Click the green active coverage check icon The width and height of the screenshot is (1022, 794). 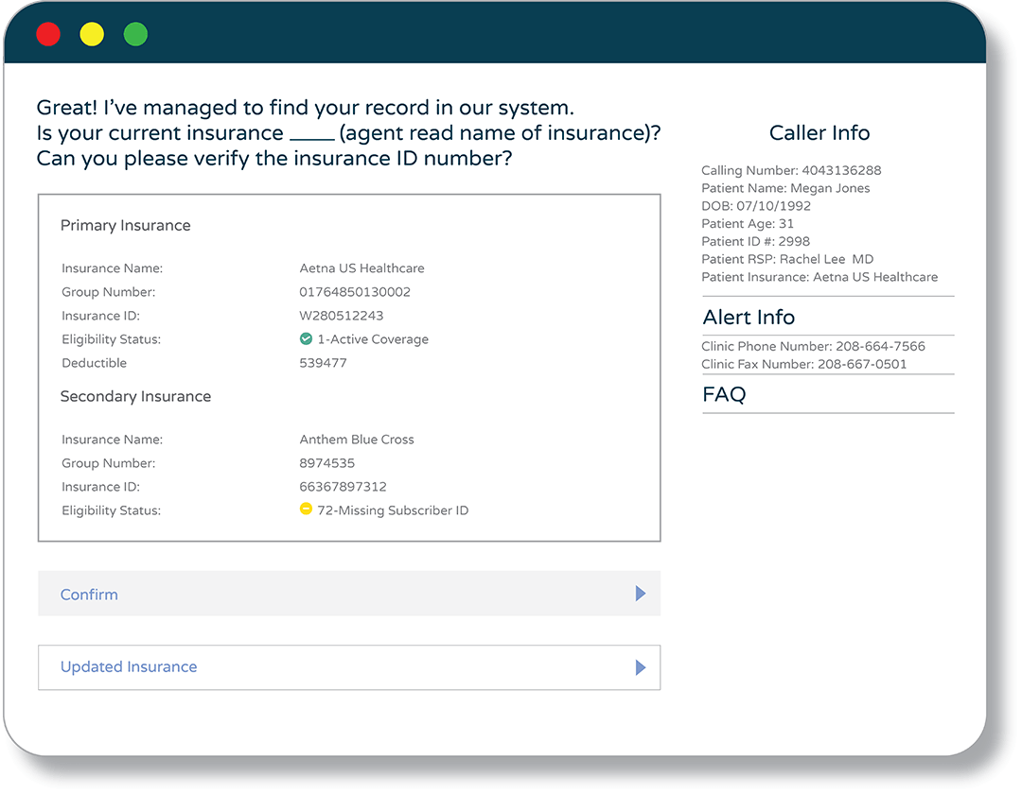click(x=306, y=339)
